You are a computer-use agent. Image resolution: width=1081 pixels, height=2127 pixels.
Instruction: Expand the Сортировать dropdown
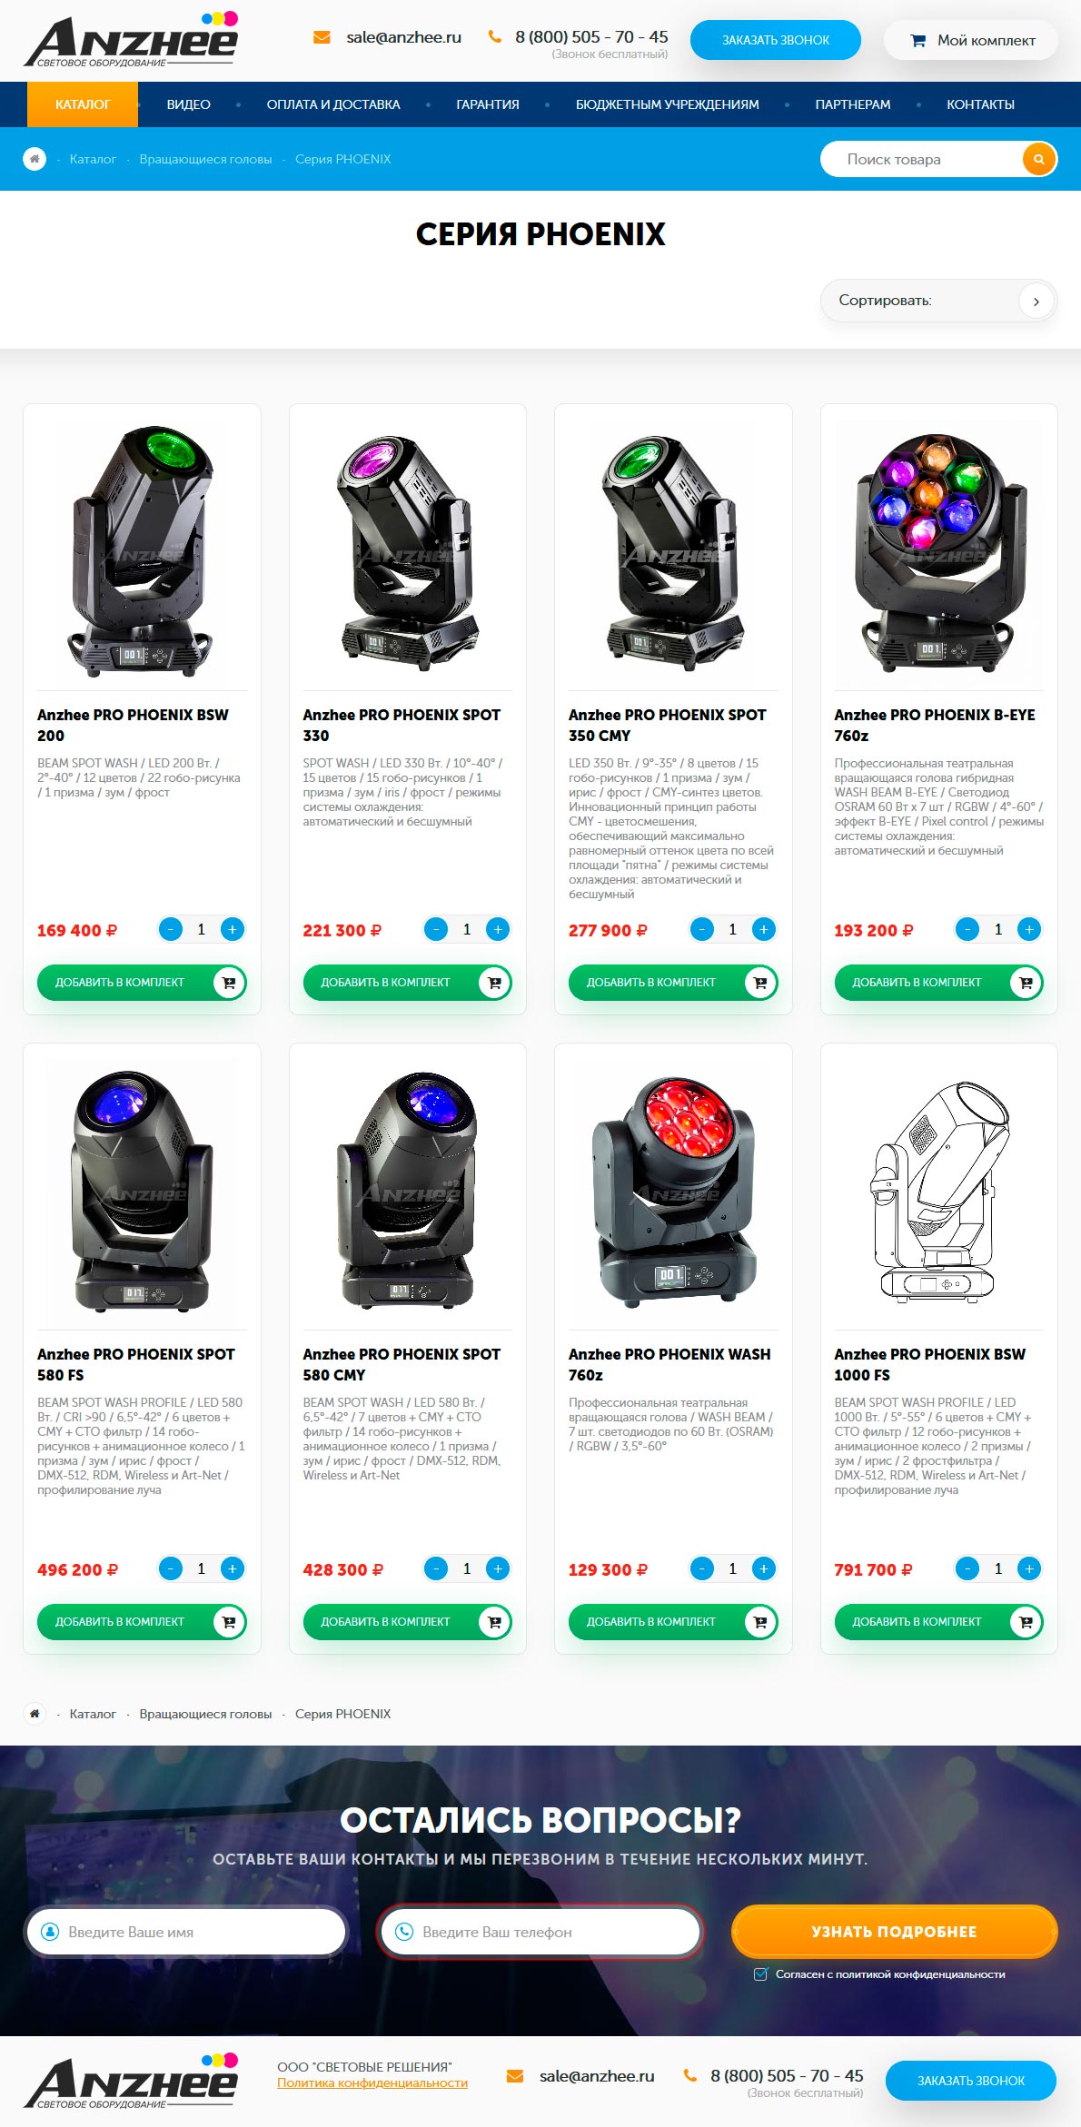point(938,301)
